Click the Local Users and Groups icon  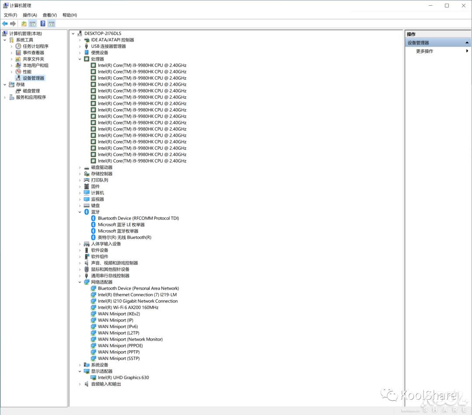[18, 65]
